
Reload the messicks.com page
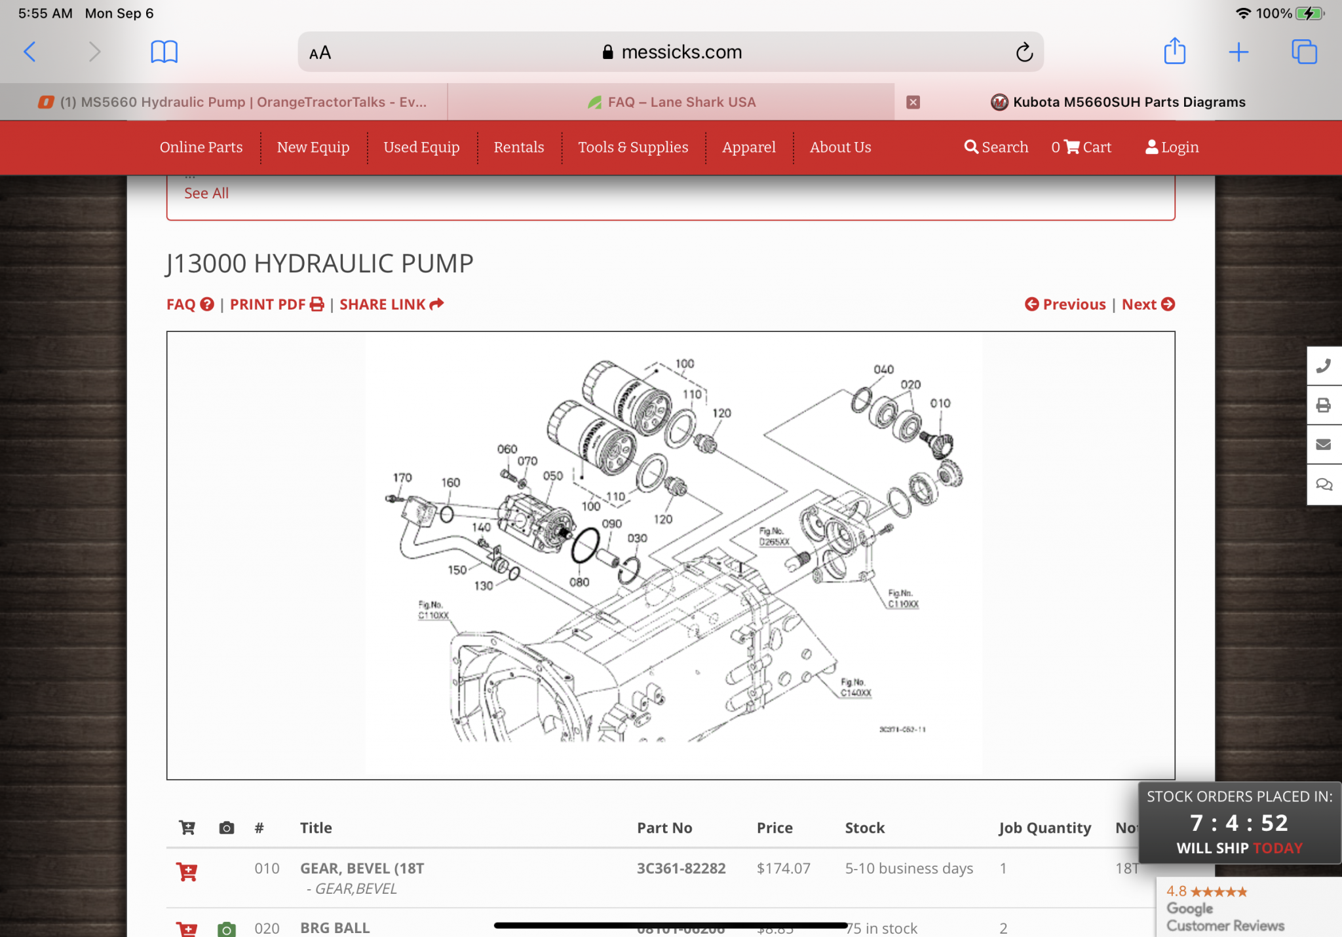[x=1024, y=52]
